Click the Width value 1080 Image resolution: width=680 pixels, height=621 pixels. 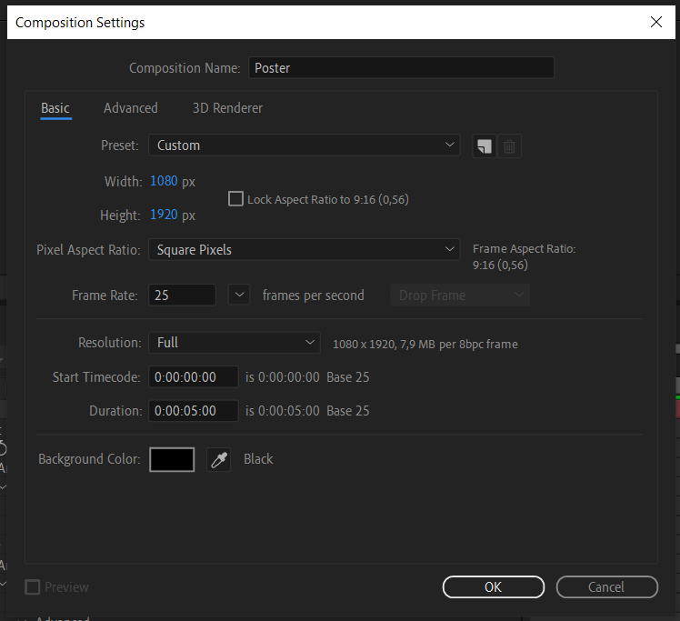click(x=164, y=181)
